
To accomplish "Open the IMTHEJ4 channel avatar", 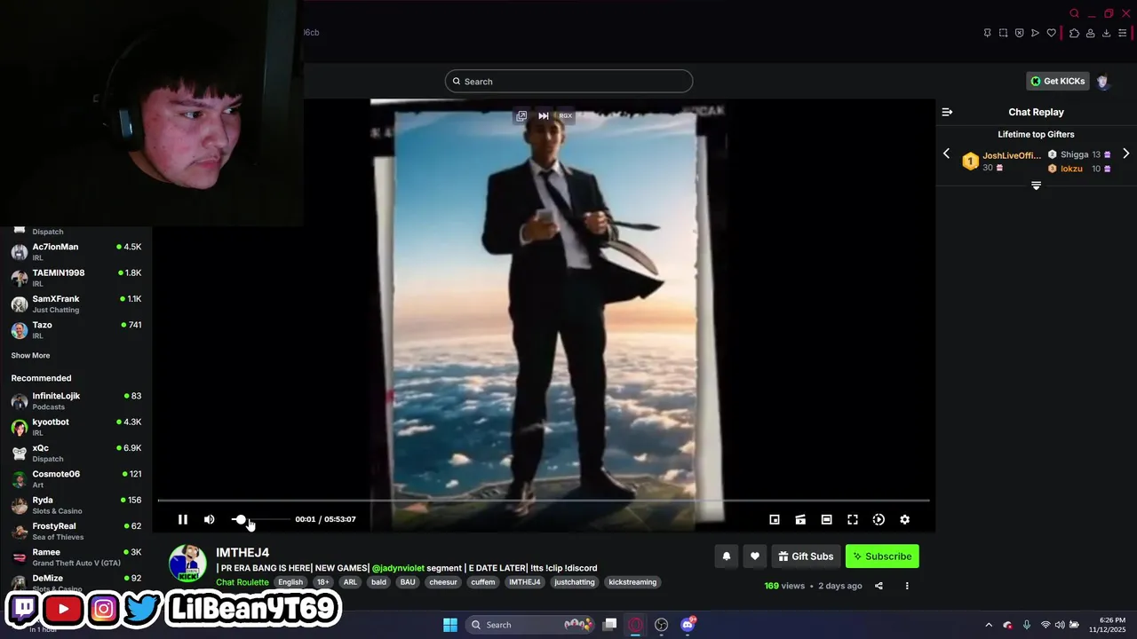I will 187,564.
